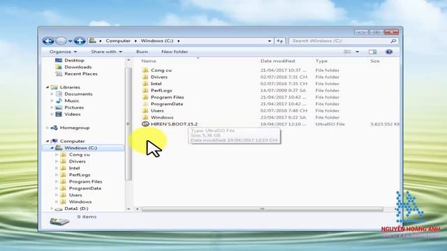Click the blue arrow button beside the address bar
447x251 pixels.
point(80,41)
